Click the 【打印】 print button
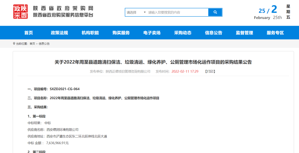This screenshot has height=153, width=299. pos(210,71)
